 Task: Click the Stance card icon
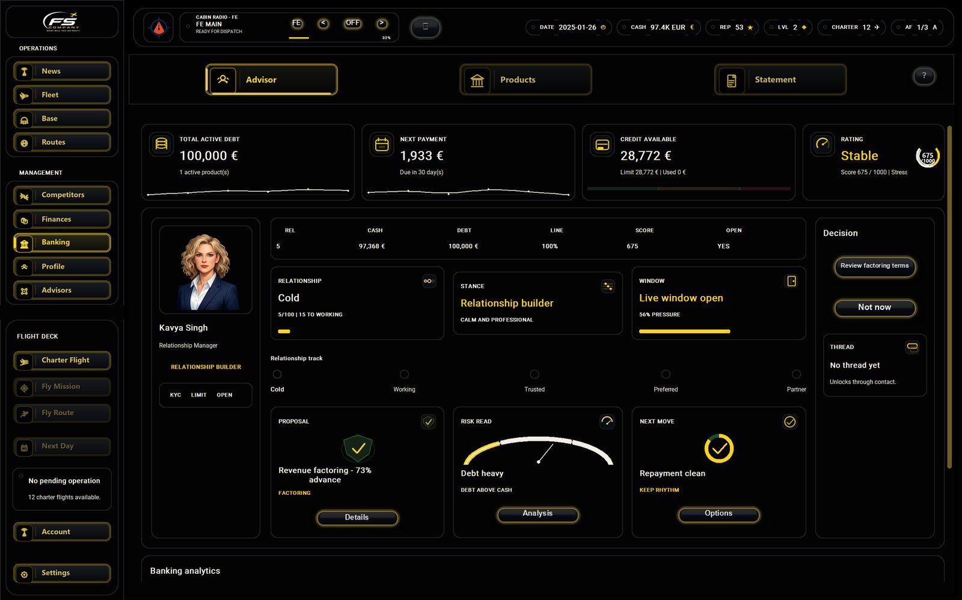point(608,286)
